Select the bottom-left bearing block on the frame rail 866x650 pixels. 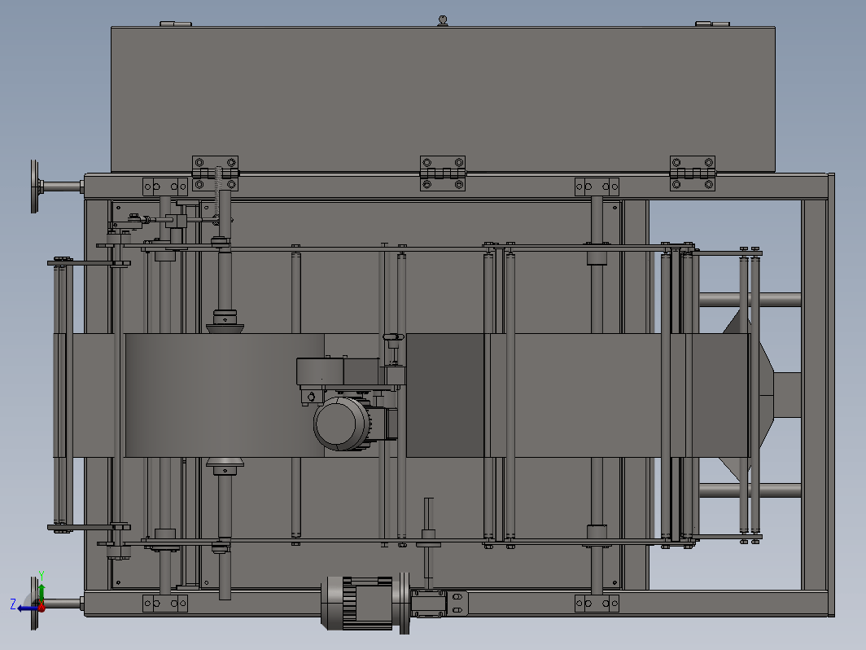[x=165, y=604]
